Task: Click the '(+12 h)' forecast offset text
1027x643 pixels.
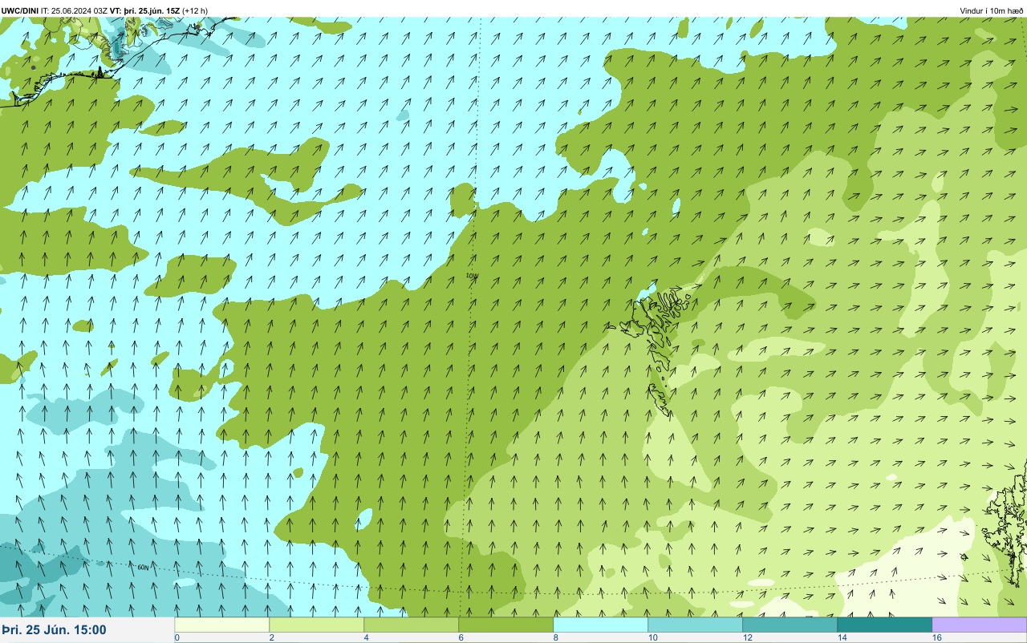Action: (195, 10)
